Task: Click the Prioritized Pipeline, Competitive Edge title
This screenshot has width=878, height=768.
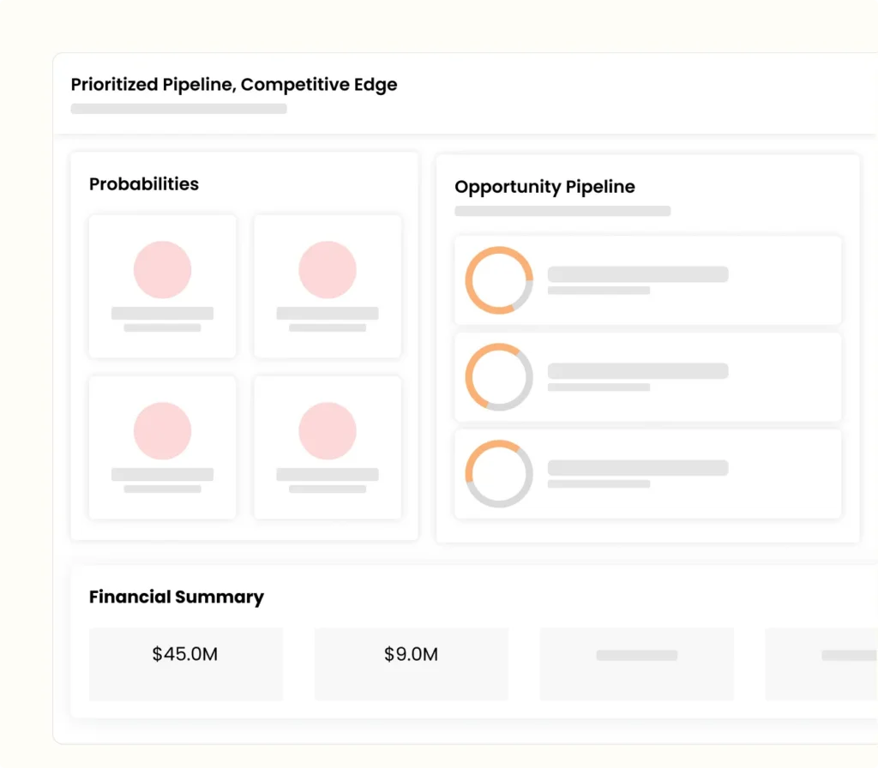Action: (234, 84)
